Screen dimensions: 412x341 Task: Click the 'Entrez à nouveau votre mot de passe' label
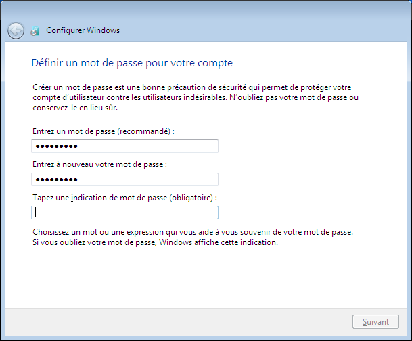pyautogui.click(x=99, y=164)
